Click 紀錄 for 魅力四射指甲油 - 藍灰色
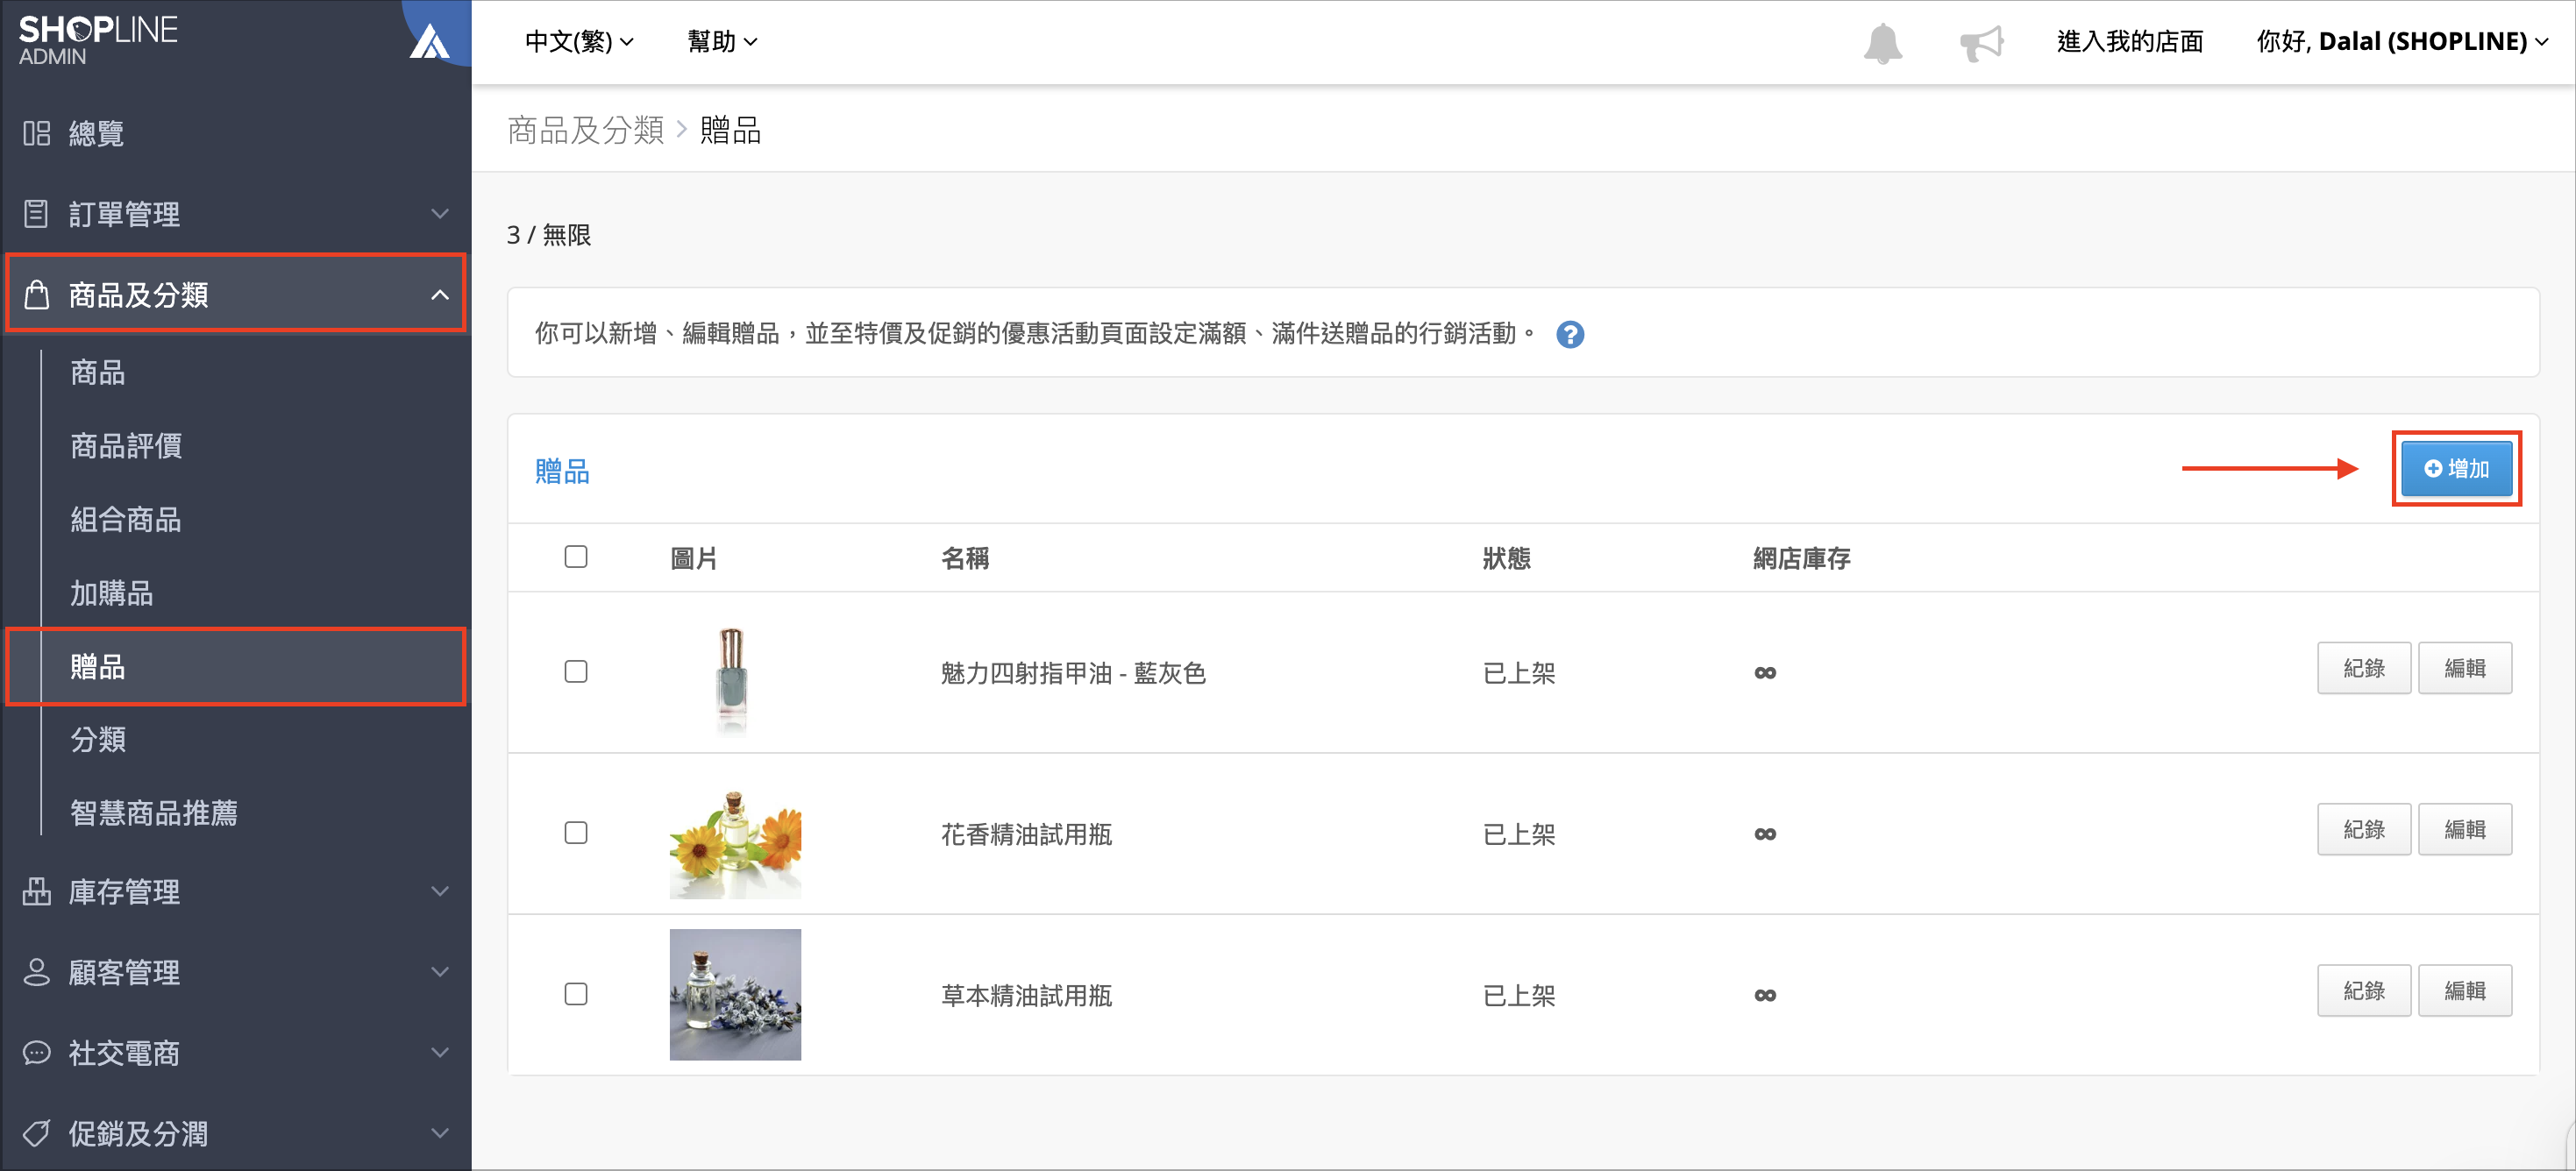The image size is (2576, 1171). (x=2363, y=668)
